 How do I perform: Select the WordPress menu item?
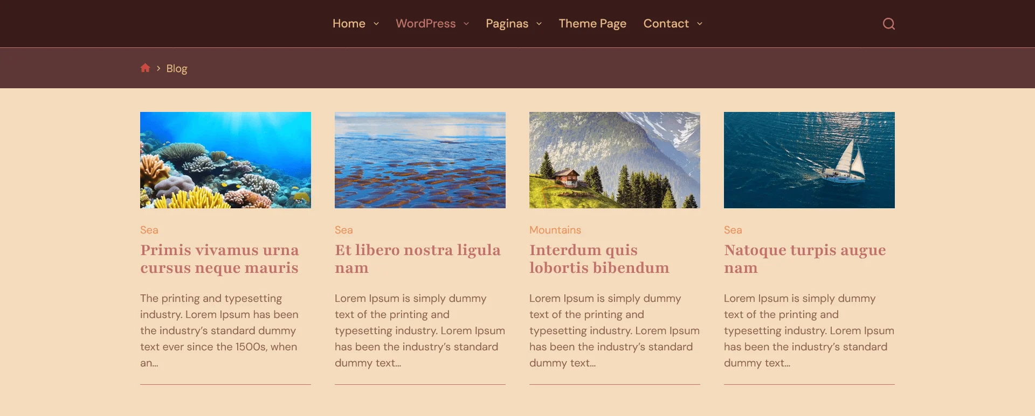[426, 24]
